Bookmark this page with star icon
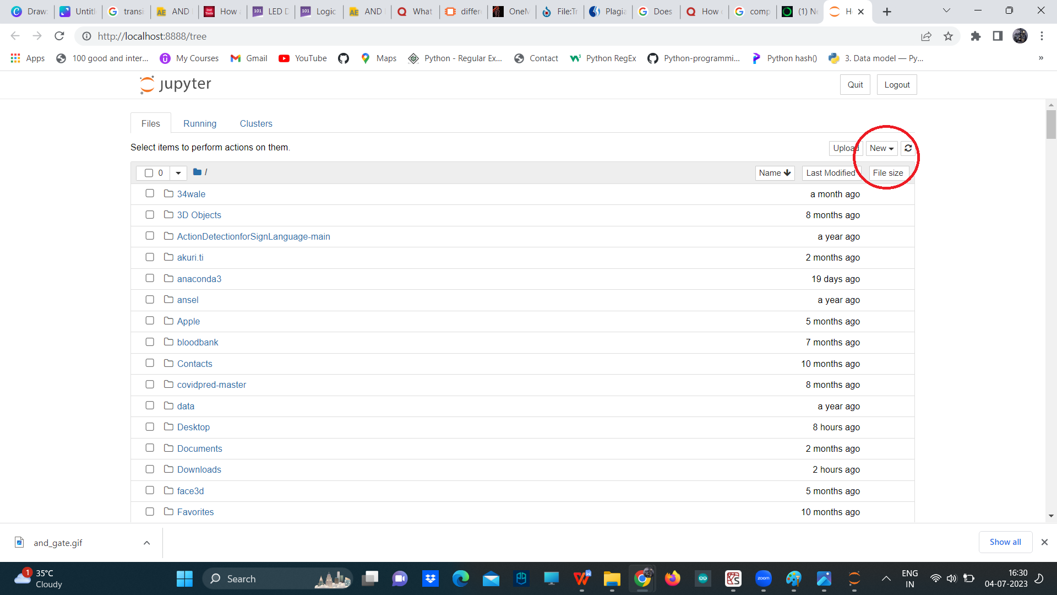Image resolution: width=1057 pixels, height=595 pixels. (x=948, y=36)
